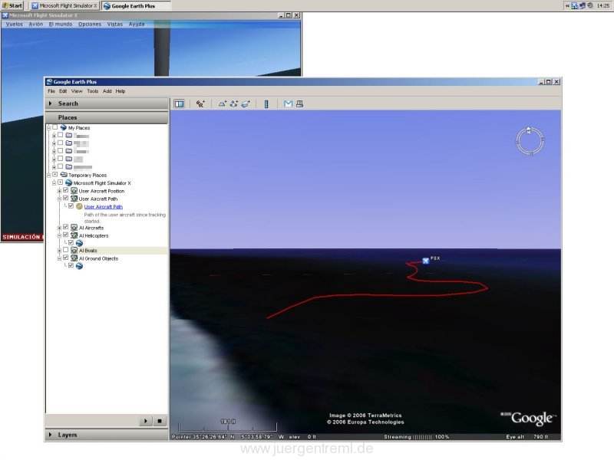Click the AI Ground Objects network link icon
Screen dimensions: 614x460
coord(74,258)
